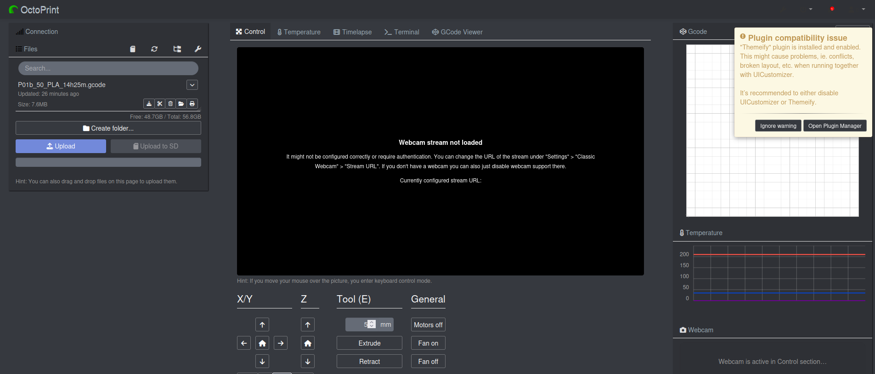Refresh the file list

[154, 49]
